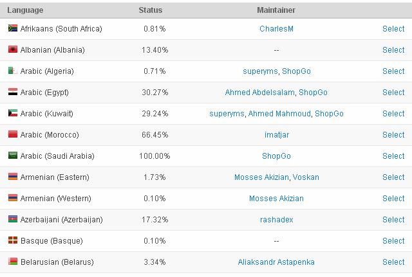Image resolution: width=412 pixels, height=277 pixels.
Task: Open maintainer CharlesM's profile
Action: [x=276, y=29]
